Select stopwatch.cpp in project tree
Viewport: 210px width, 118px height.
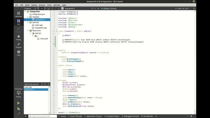tap(41, 28)
